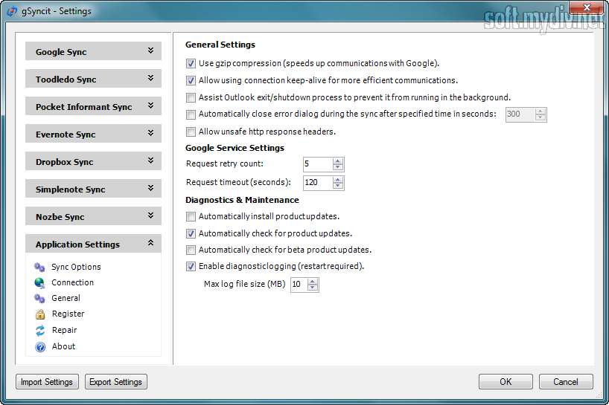This screenshot has width=609, height=405.
Task: Expand the Google Sync section
Action: pyautogui.click(x=93, y=51)
